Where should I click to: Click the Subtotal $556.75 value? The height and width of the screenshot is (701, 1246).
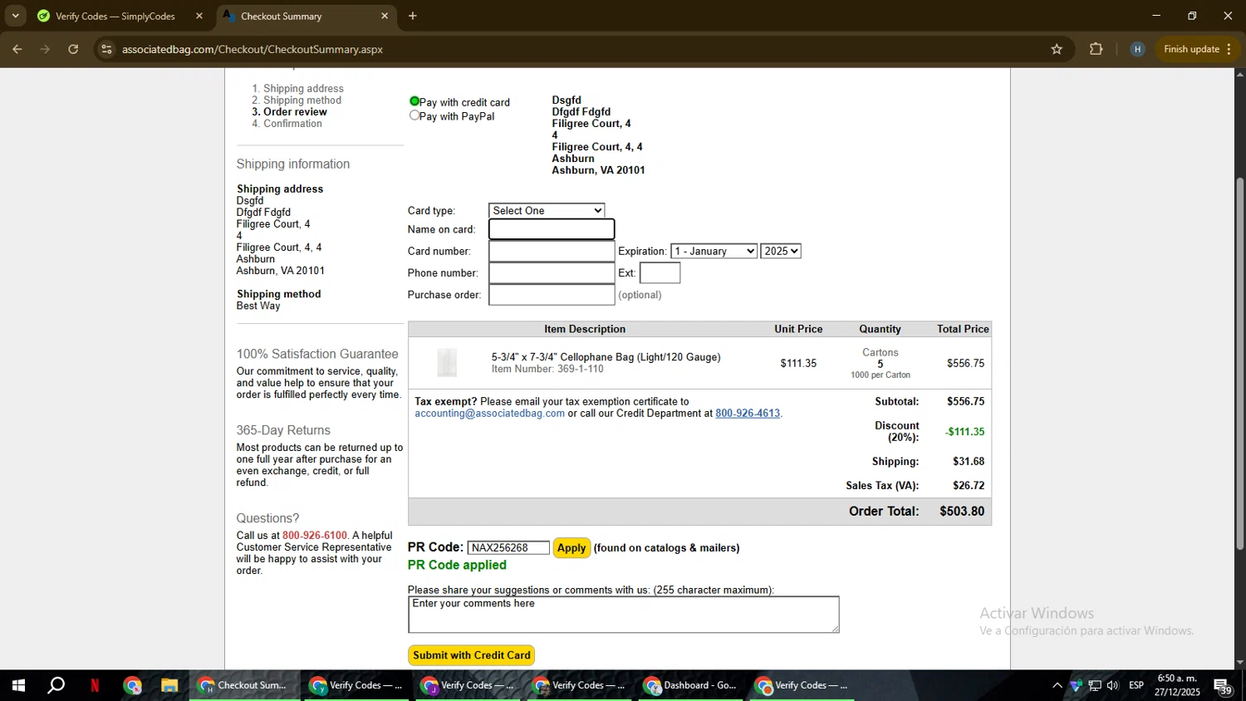pos(965,402)
